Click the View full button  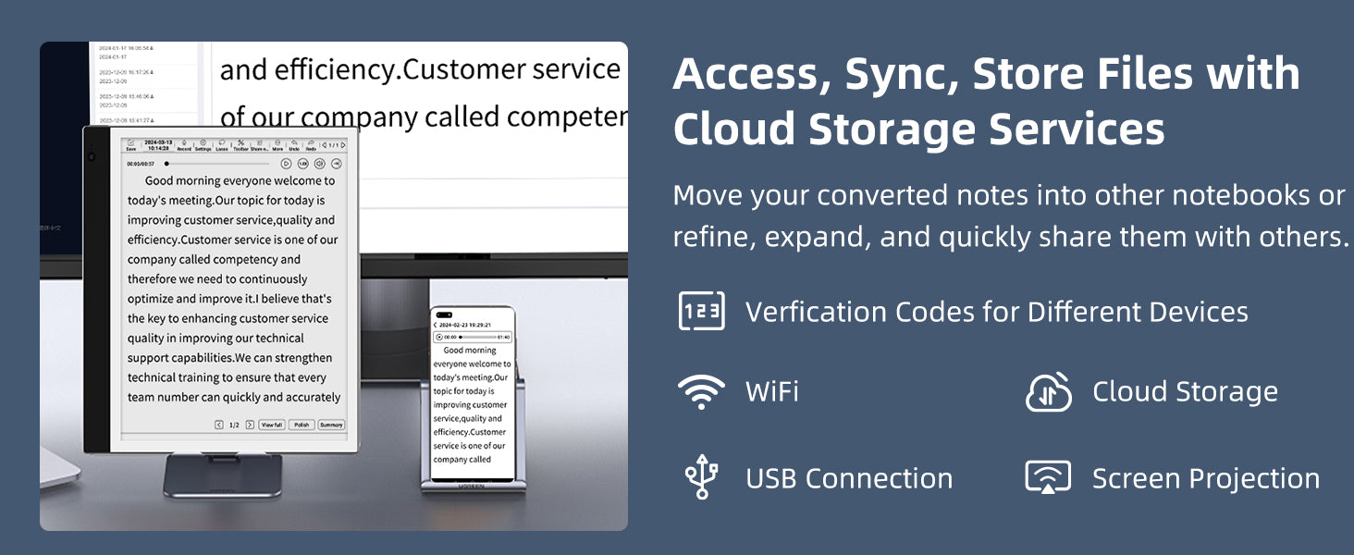tap(272, 425)
